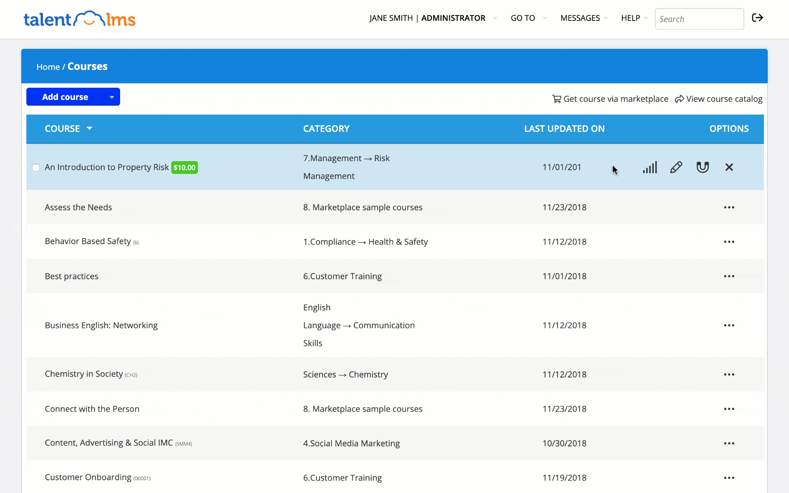
Task: Open reports icon for Property Risk course
Action: [x=650, y=167]
